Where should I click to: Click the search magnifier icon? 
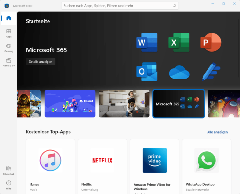pyautogui.click(x=174, y=6)
